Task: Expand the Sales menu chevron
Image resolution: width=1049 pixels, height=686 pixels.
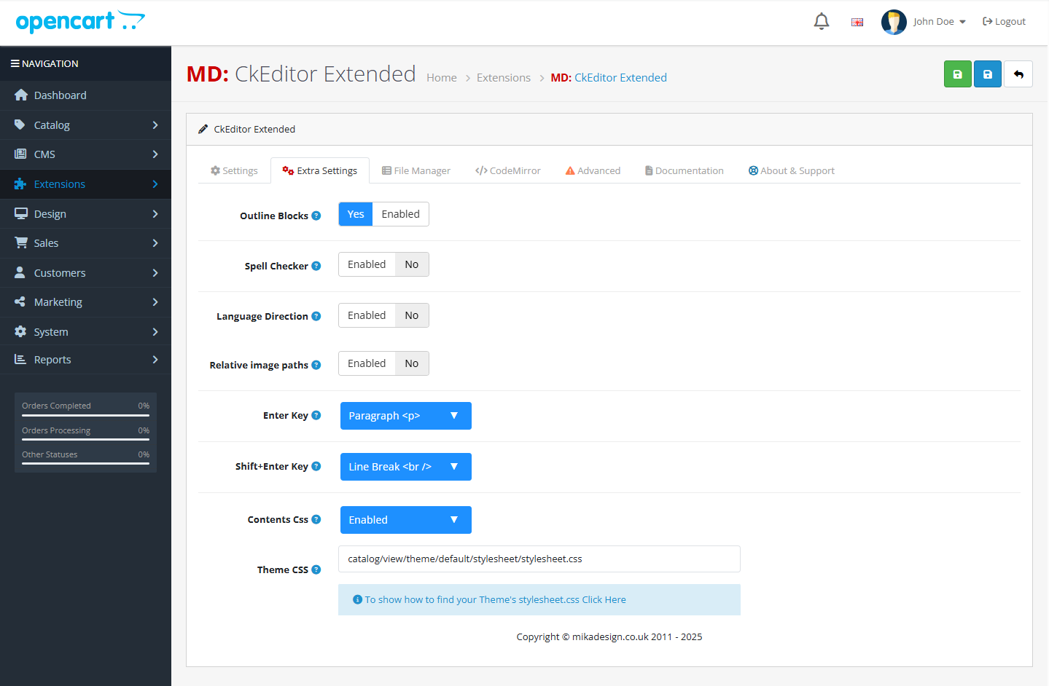Action: [x=155, y=243]
